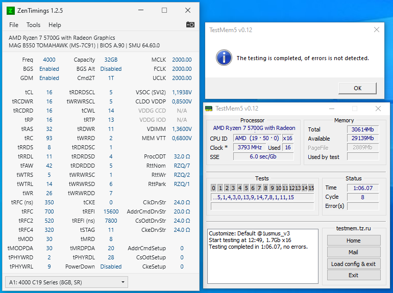Click the PowerDown Disabled value
This screenshot has width=393, height=293.
(111, 267)
